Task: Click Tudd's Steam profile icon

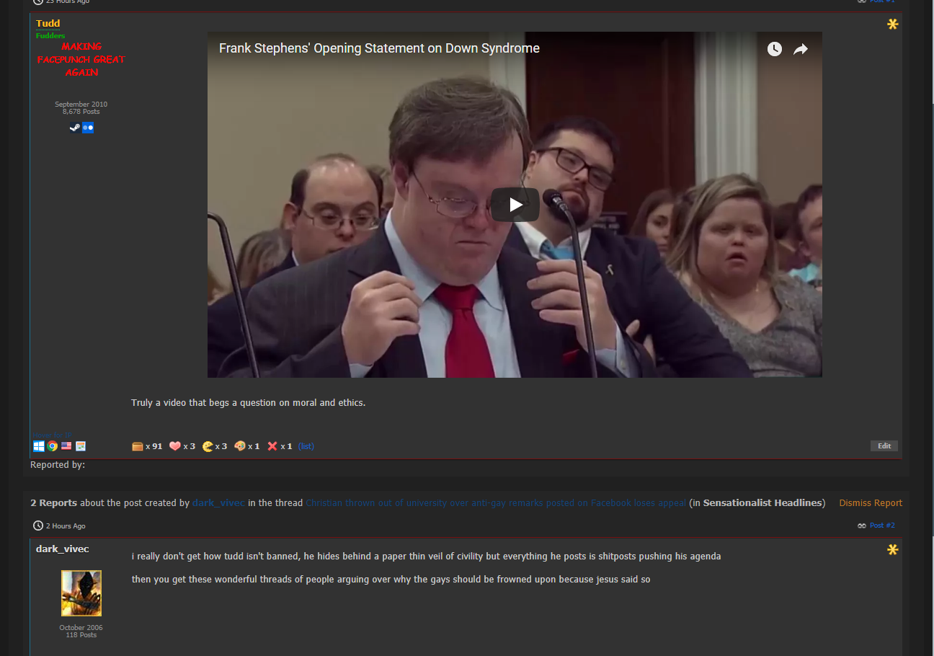Action: 75,128
